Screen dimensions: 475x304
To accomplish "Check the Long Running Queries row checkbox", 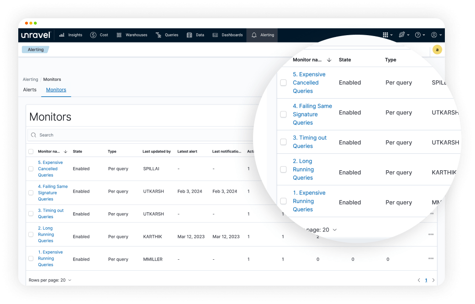I will tap(31, 234).
